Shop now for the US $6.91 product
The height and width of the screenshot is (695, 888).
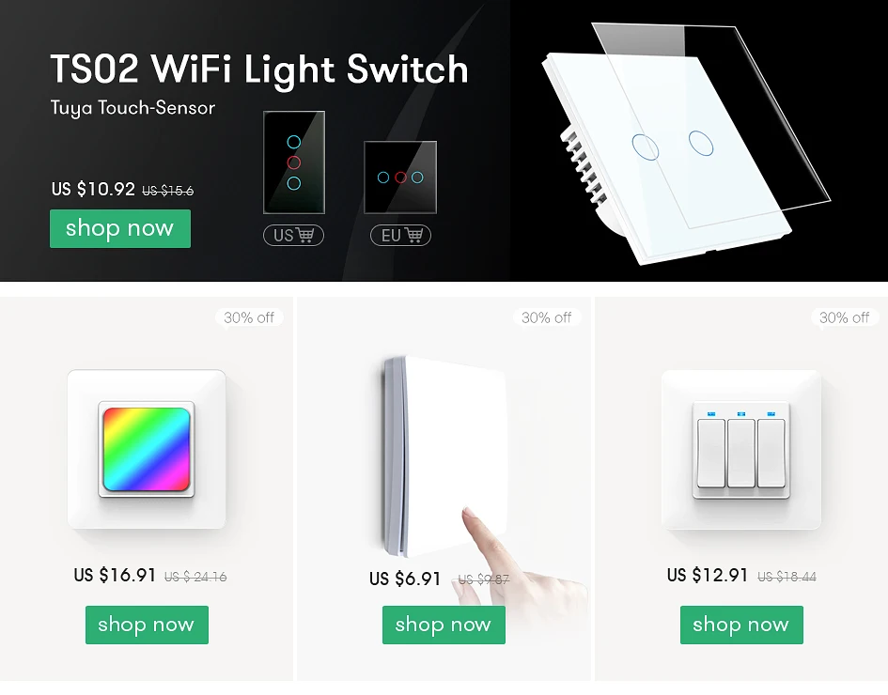[444, 625]
